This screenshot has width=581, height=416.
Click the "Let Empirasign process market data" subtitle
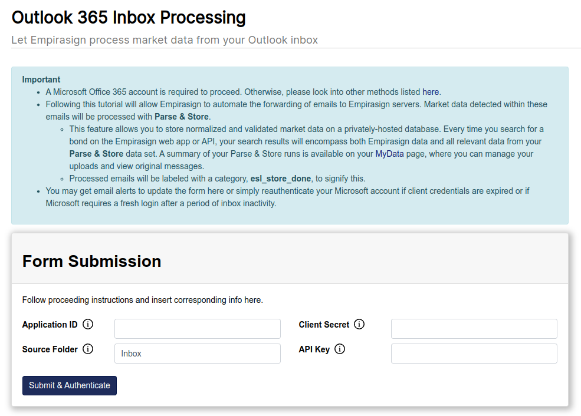165,40
